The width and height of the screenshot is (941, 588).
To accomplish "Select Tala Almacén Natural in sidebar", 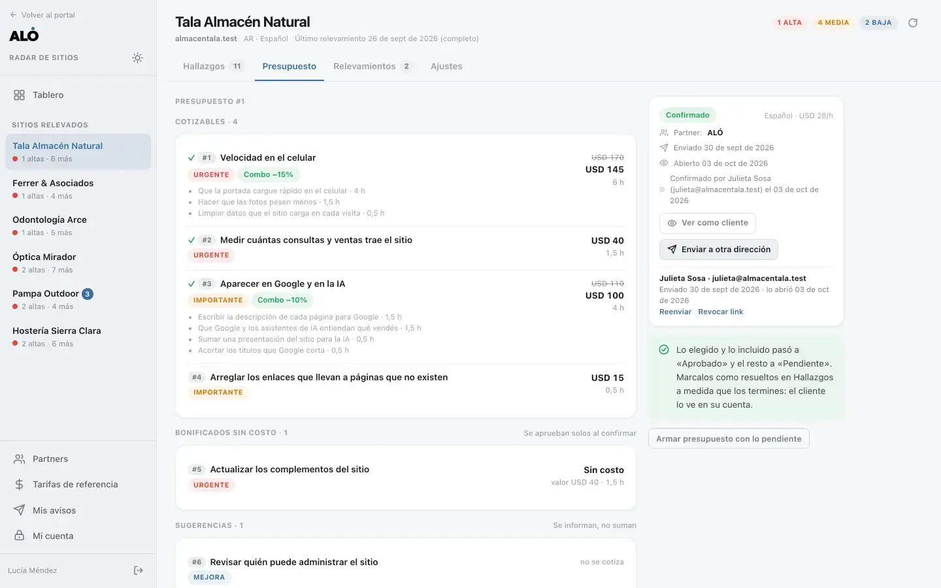I will (x=78, y=152).
